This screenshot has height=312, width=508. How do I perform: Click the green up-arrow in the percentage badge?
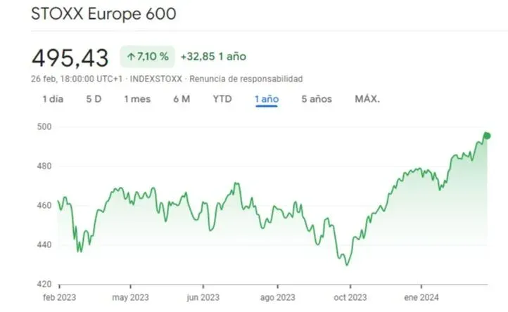[x=131, y=56]
